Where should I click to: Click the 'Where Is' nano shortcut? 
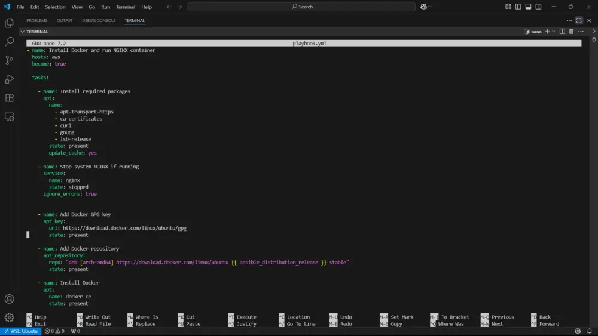coord(143,317)
